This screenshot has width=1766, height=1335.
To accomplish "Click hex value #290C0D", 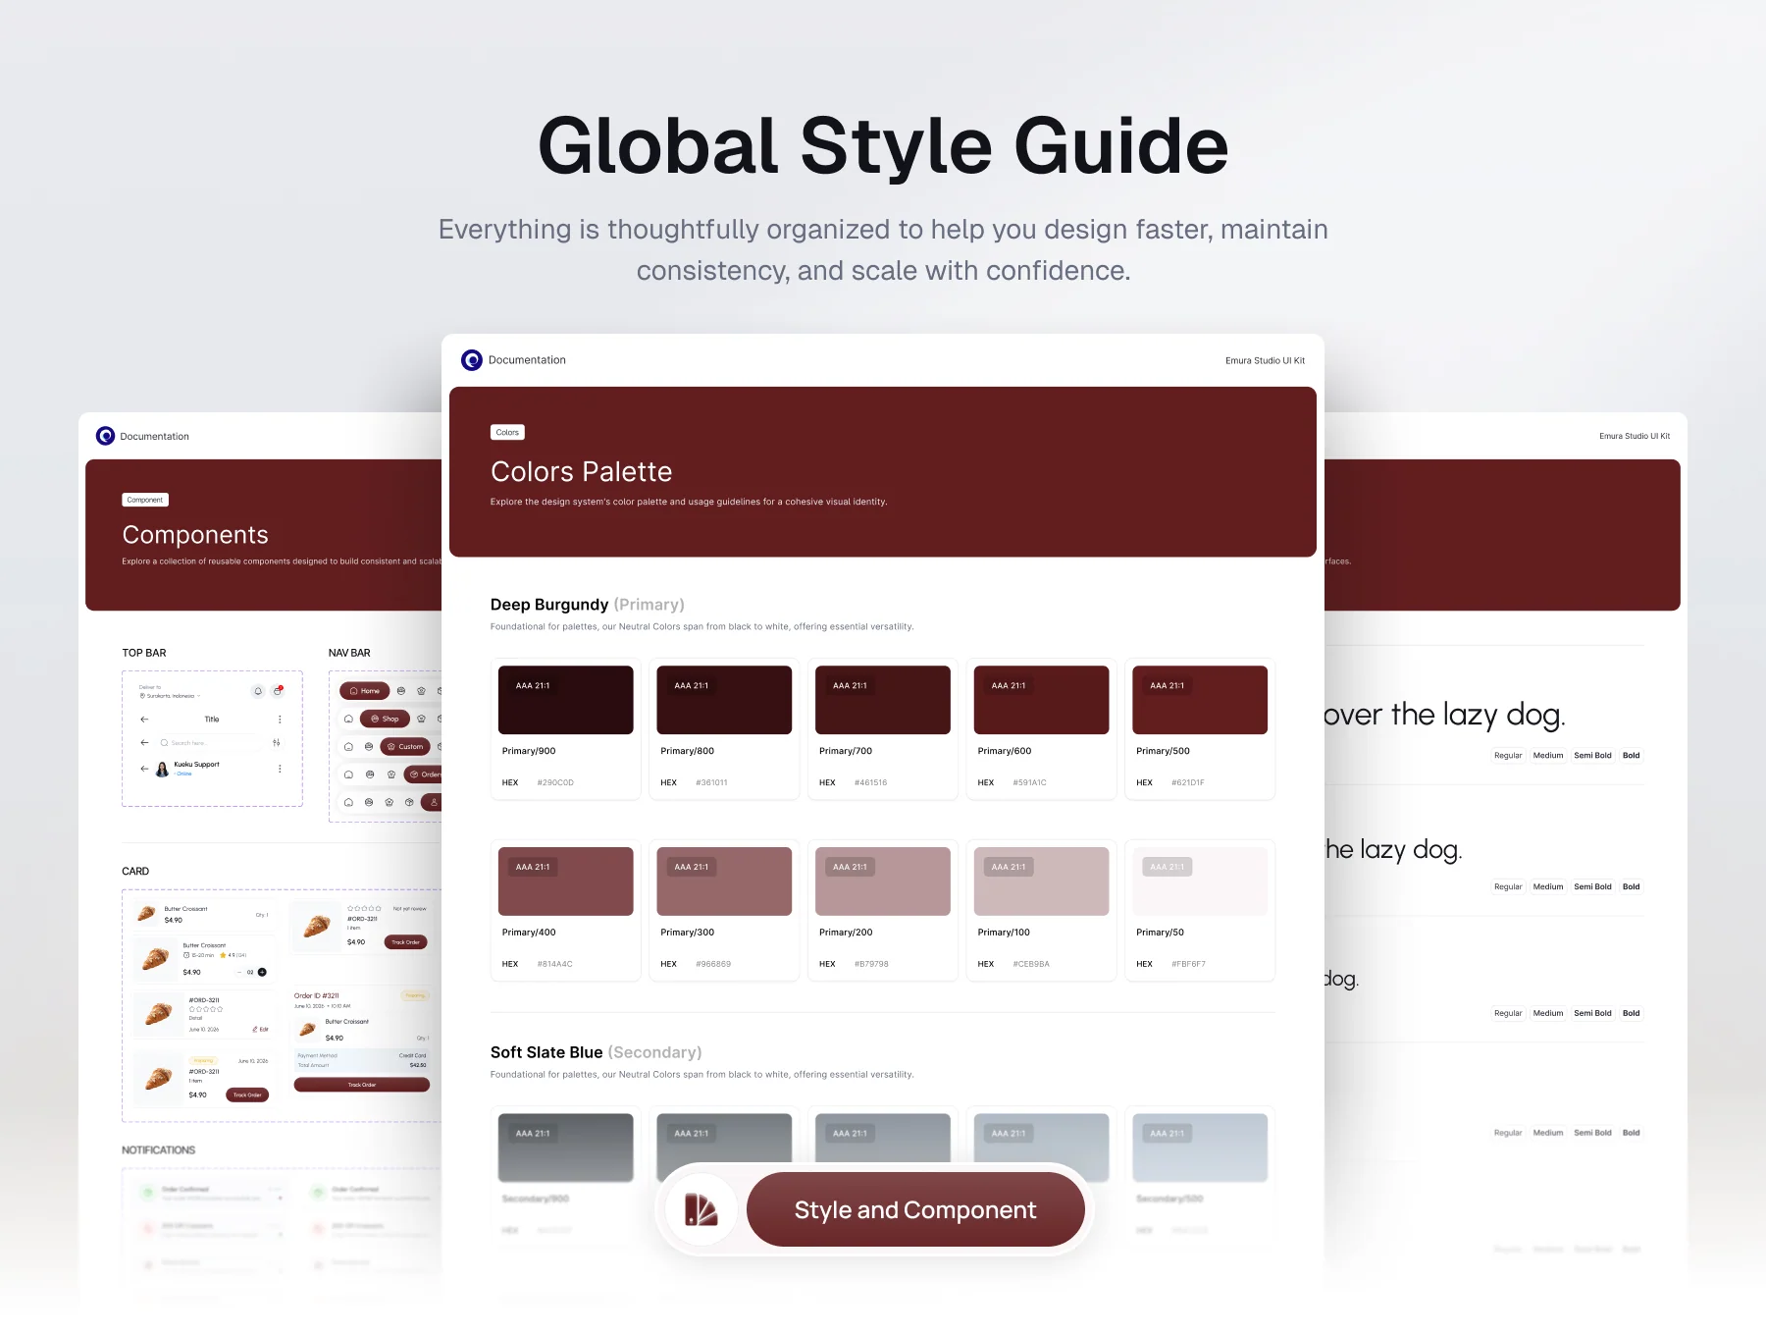I will pos(555,782).
